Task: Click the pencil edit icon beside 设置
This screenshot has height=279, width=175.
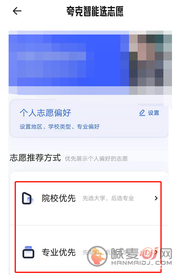Action: (142, 113)
